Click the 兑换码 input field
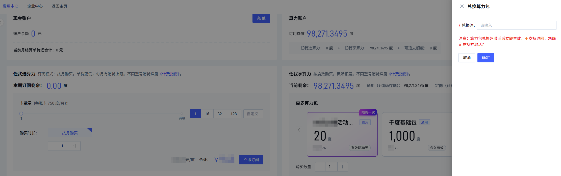 [516, 25]
